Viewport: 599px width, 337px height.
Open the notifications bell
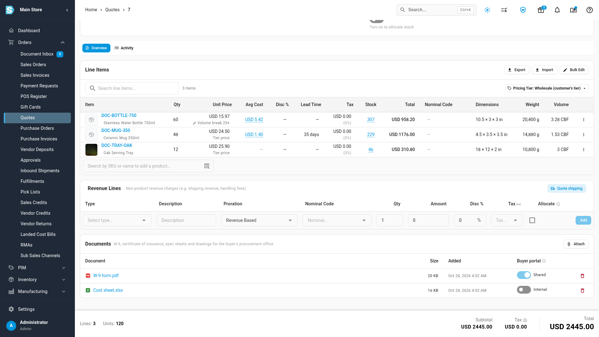pos(557,10)
